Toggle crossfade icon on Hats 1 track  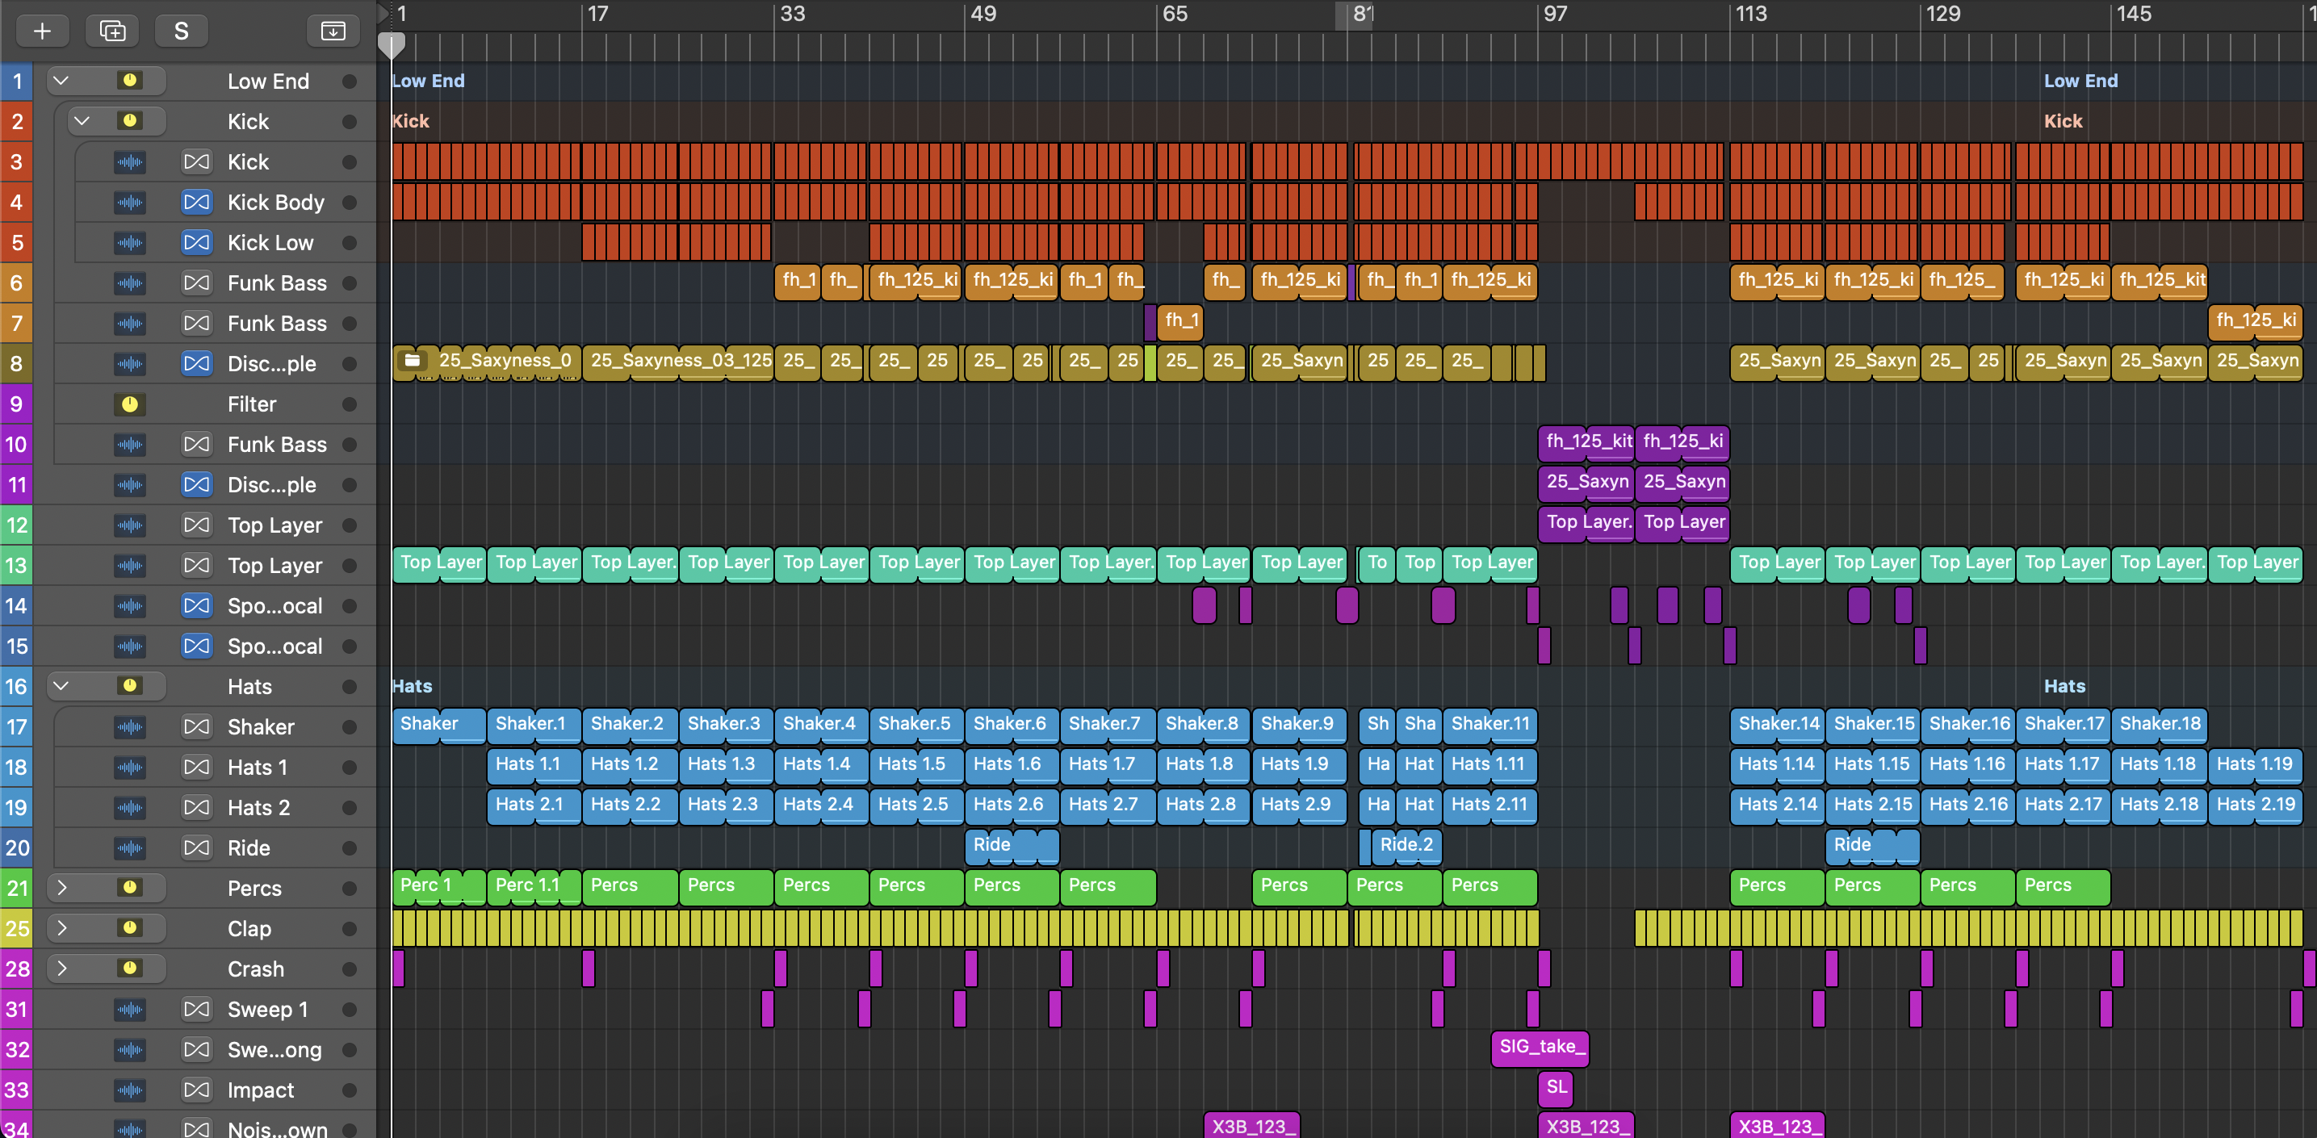[x=196, y=767]
